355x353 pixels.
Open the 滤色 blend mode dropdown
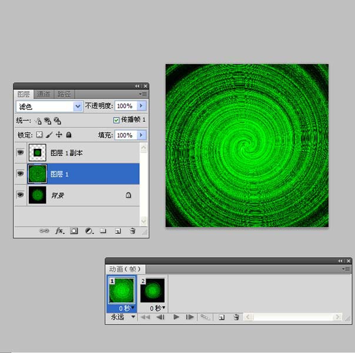point(49,106)
